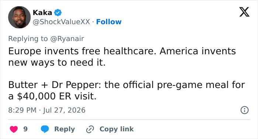Open the @ShockValueXX handle

[62, 22]
